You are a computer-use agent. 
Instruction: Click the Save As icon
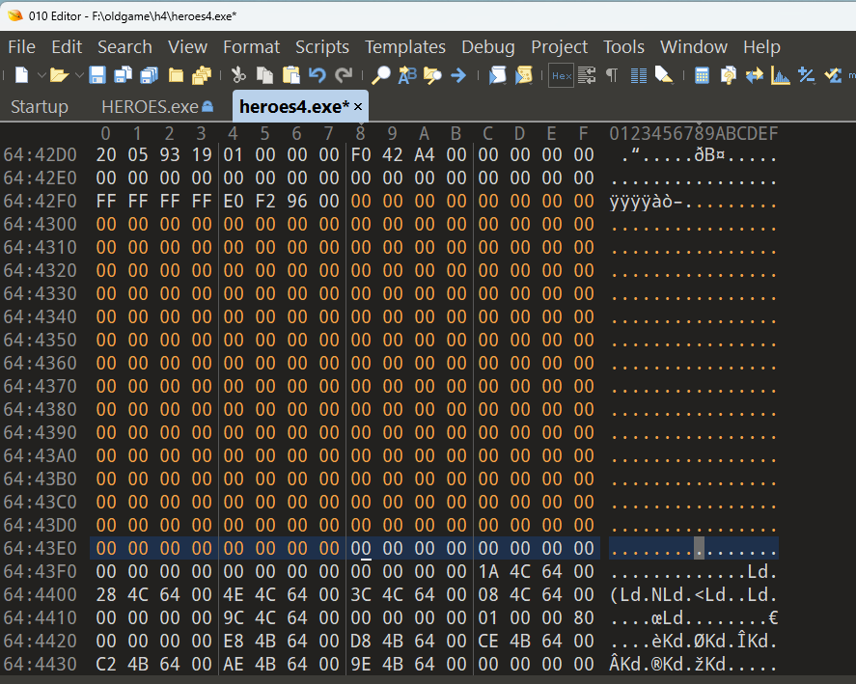(123, 75)
